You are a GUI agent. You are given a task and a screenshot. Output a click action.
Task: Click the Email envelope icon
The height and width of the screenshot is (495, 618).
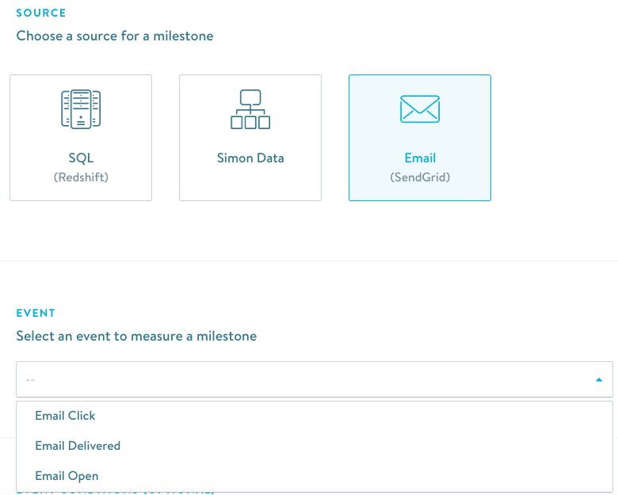point(420,109)
